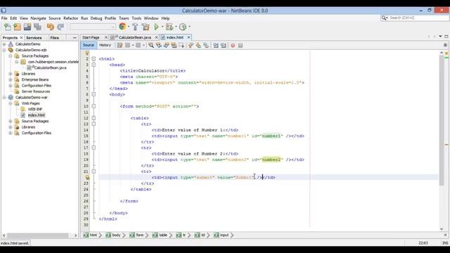450x253 pixels.
Task: Click the INS insert mode status indicator
Action: pos(445,243)
